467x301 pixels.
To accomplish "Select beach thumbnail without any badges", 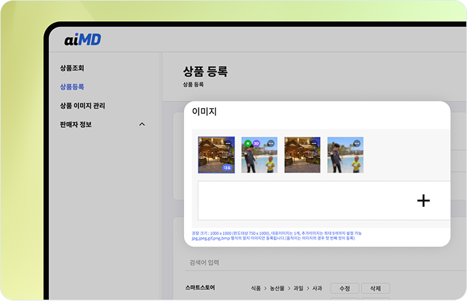I will click(x=345, y=155).
